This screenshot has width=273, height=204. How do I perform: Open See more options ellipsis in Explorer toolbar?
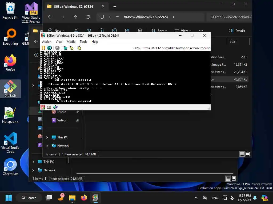201,31
